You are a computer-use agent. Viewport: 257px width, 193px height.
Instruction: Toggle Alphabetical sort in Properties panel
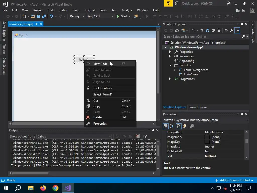[172, 126]
